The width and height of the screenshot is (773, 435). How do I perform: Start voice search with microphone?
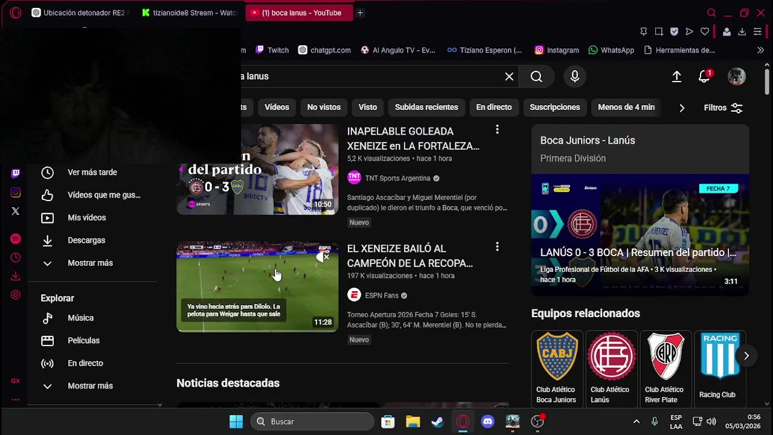575,77
